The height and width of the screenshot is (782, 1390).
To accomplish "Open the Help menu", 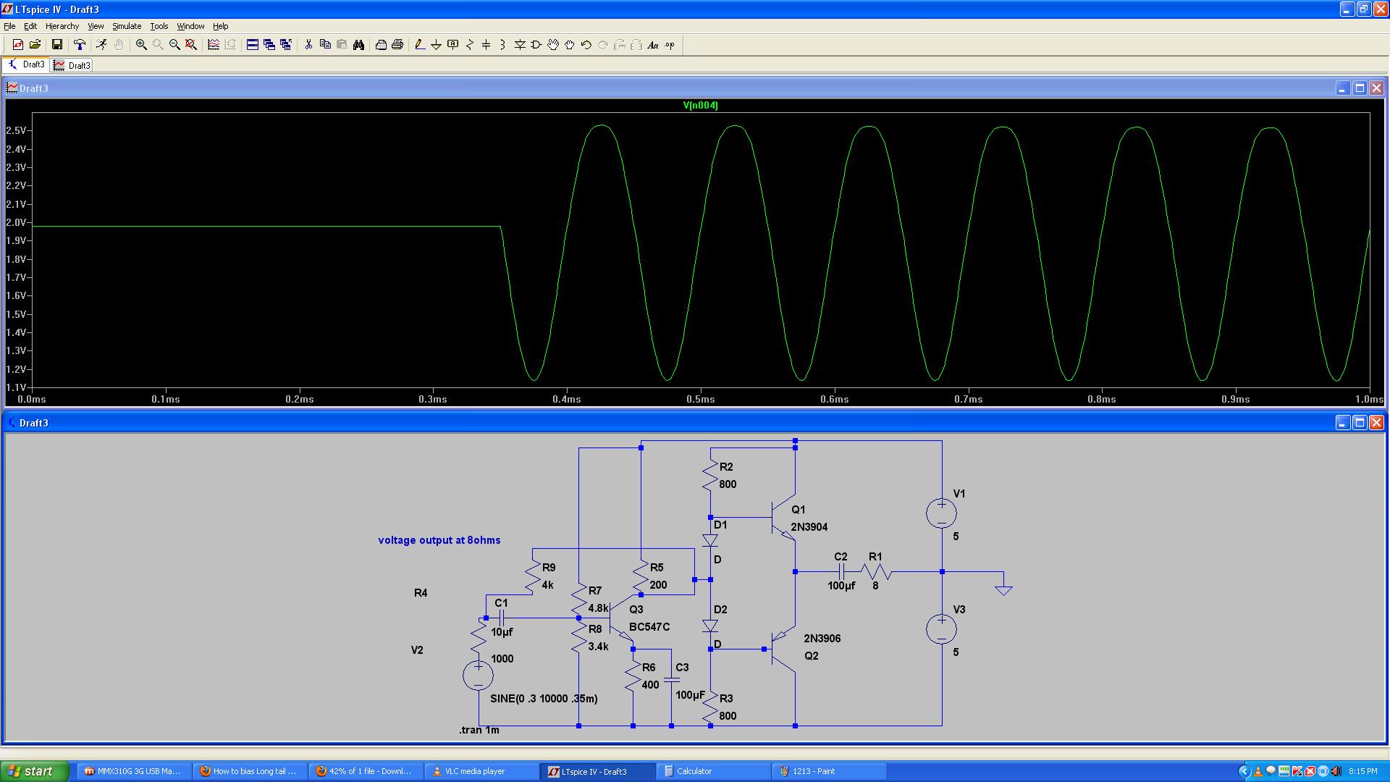I will 221,26.
